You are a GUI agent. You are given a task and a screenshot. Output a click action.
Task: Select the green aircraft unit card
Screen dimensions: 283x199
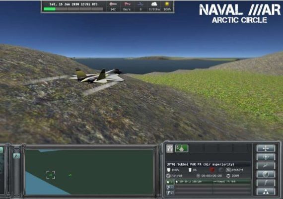182,148
